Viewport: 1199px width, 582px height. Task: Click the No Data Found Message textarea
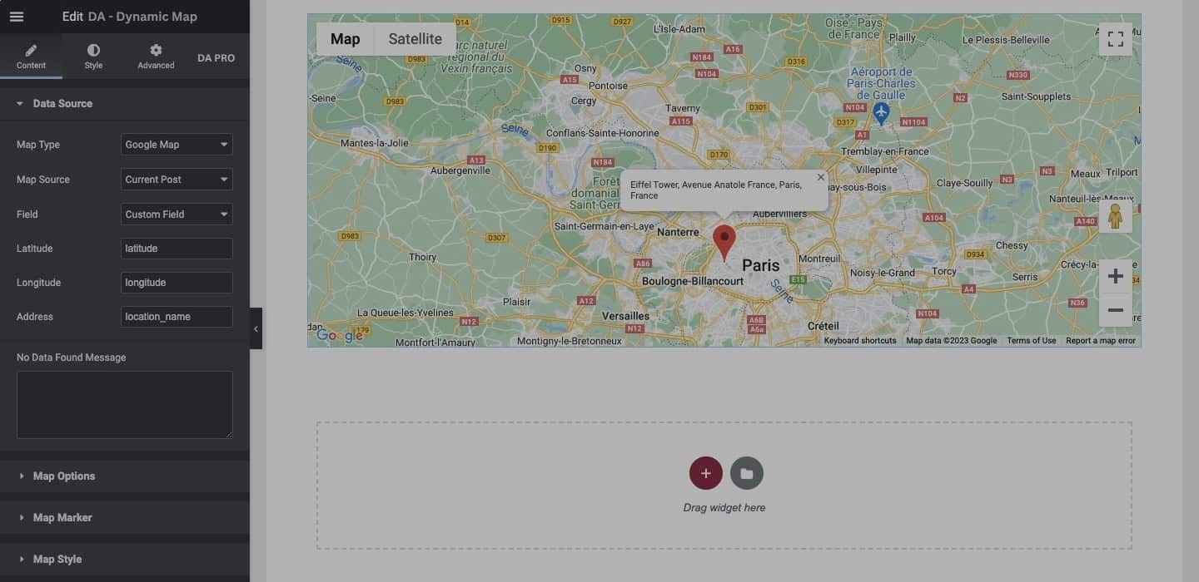click(125, 405)
